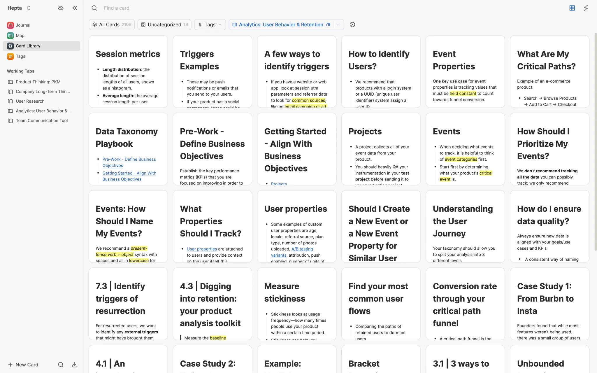Expand the Analytics filter dropdown arrow
The width and height of the screenshot is (597, 373).
(338, 24)
